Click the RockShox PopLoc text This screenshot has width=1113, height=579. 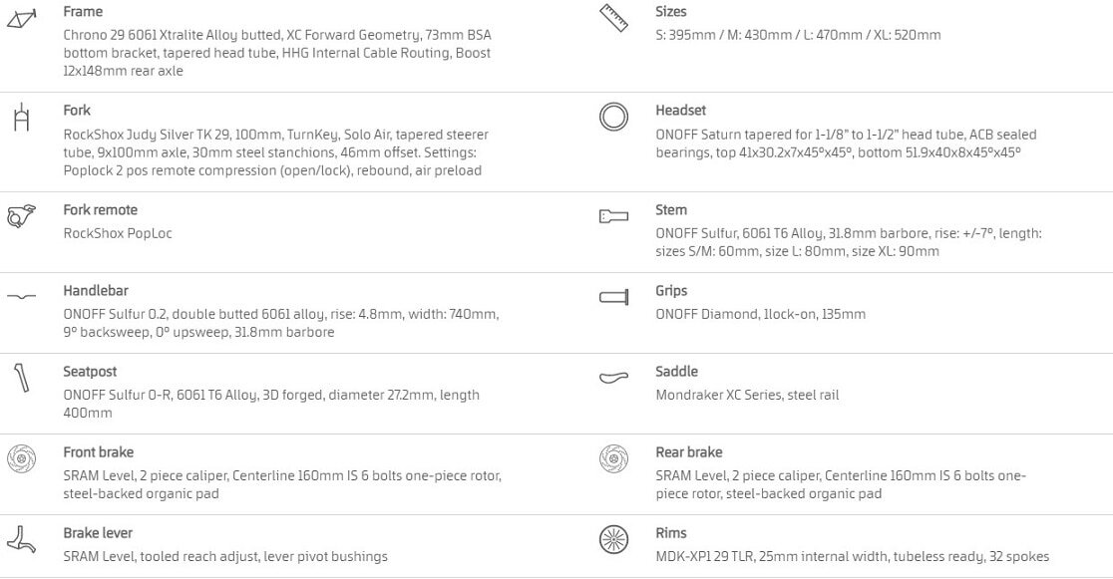click(x=118, y=233)
